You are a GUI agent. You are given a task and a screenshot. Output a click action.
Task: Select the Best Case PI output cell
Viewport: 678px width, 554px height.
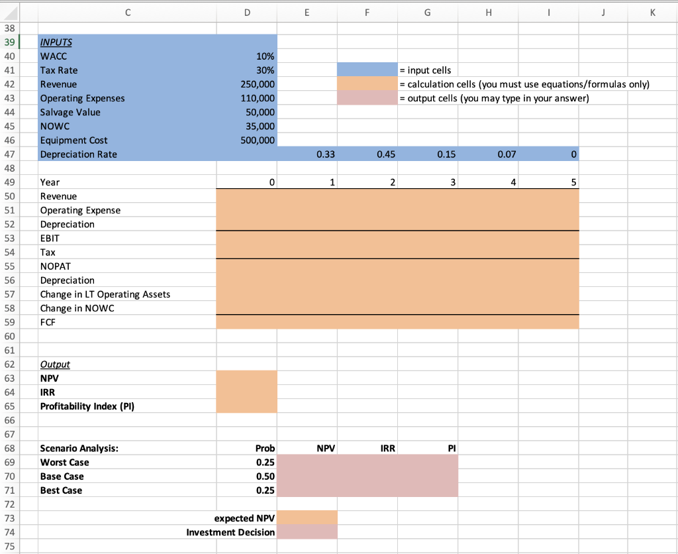[428, 490]
